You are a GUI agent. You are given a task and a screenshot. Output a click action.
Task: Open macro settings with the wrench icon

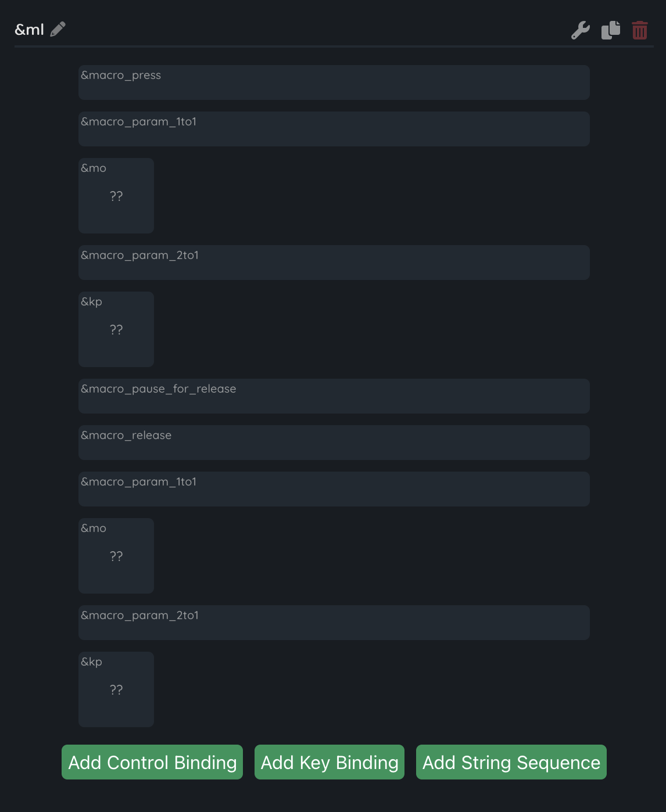pyautogui.click(x=581, y=30)
